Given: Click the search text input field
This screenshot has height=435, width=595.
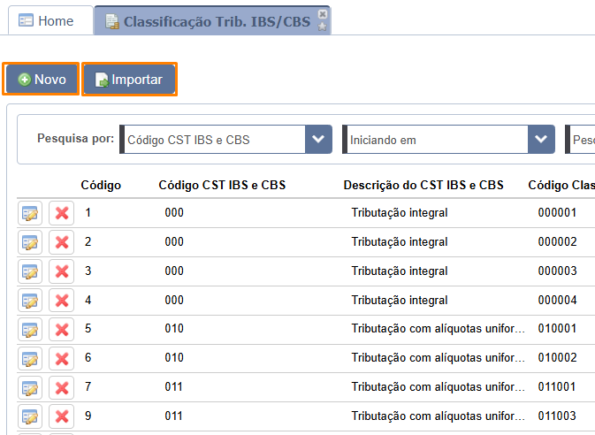Looking at the screenshot, I should click(x=582, y=140).
